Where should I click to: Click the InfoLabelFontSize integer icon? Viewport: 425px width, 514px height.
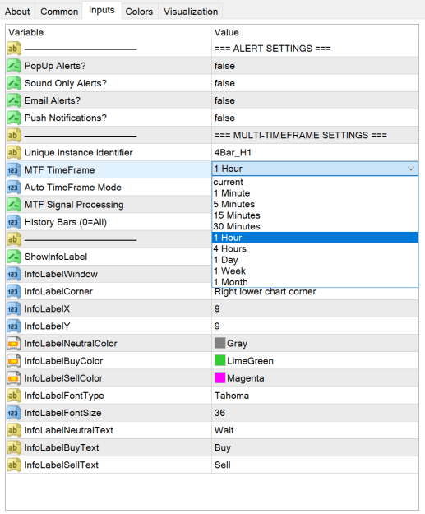pos(14,413)
